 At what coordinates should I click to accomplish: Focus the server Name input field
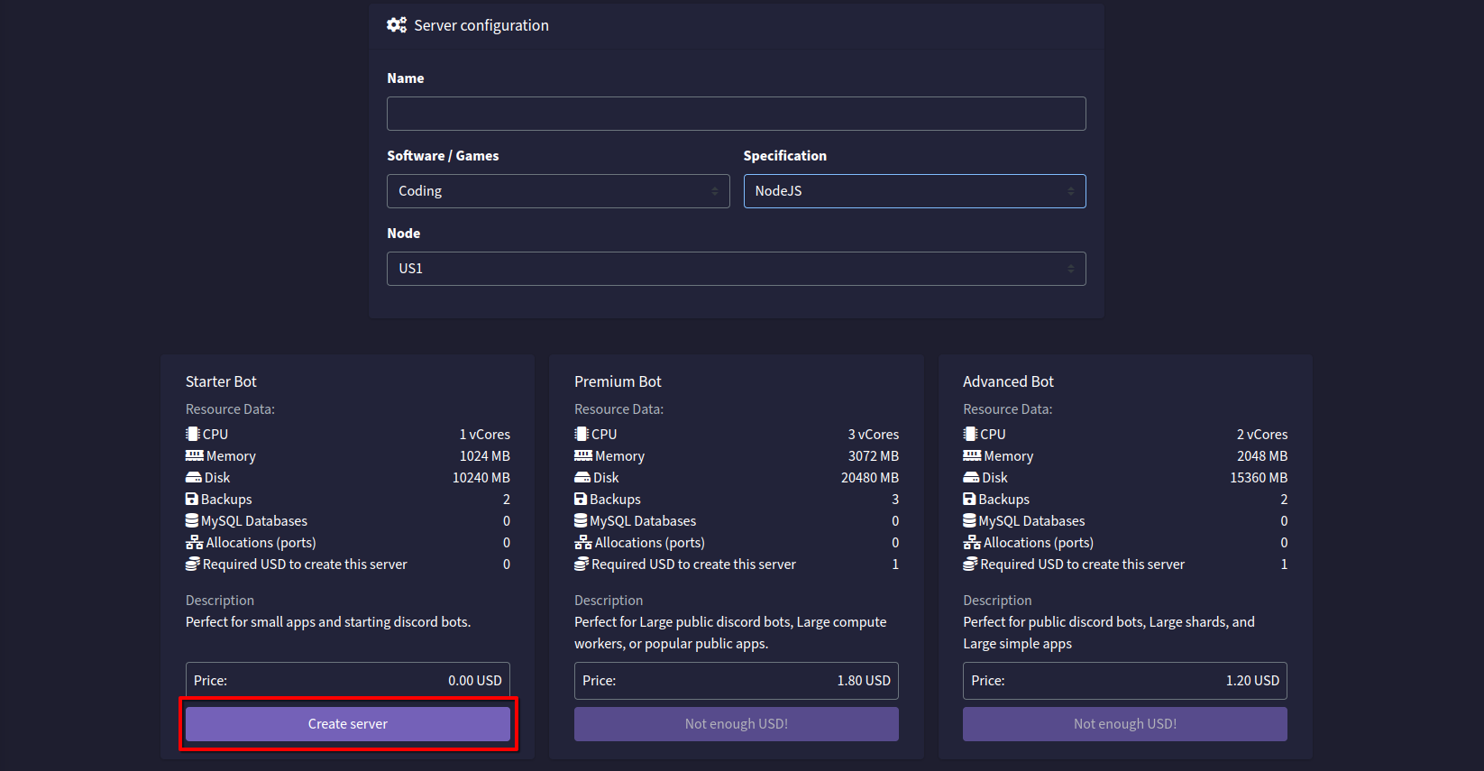click(736, 114)
